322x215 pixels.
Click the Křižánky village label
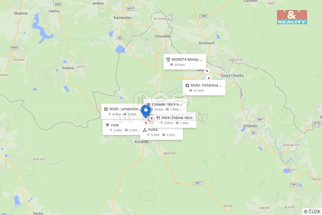click(250, 126)
